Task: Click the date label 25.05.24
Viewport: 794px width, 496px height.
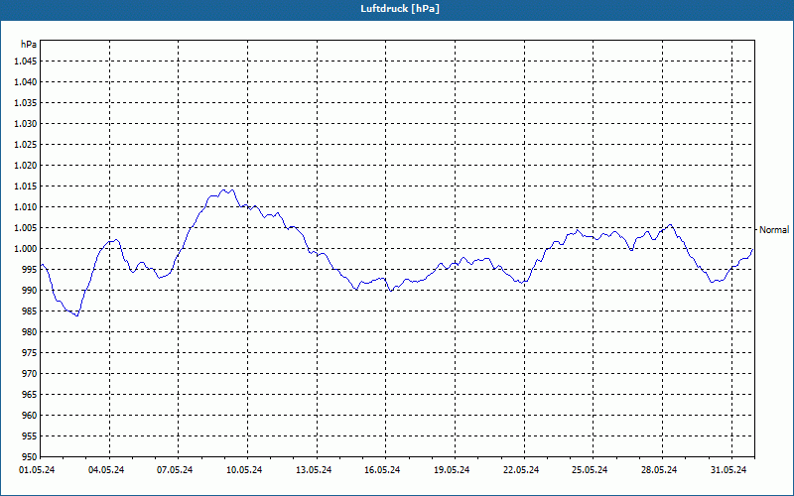Action: [x=590, y=470]
